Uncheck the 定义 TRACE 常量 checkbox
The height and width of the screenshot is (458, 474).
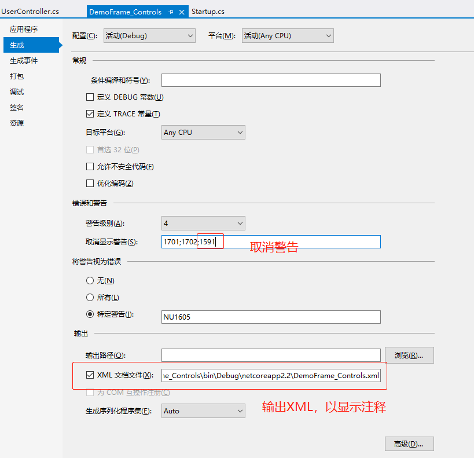[90, 114]
